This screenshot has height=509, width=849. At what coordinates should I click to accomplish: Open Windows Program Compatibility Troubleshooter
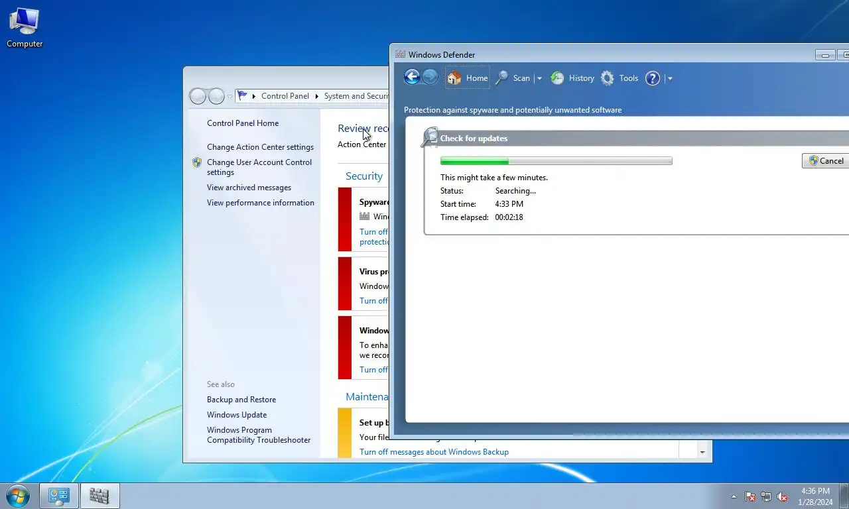259,435
